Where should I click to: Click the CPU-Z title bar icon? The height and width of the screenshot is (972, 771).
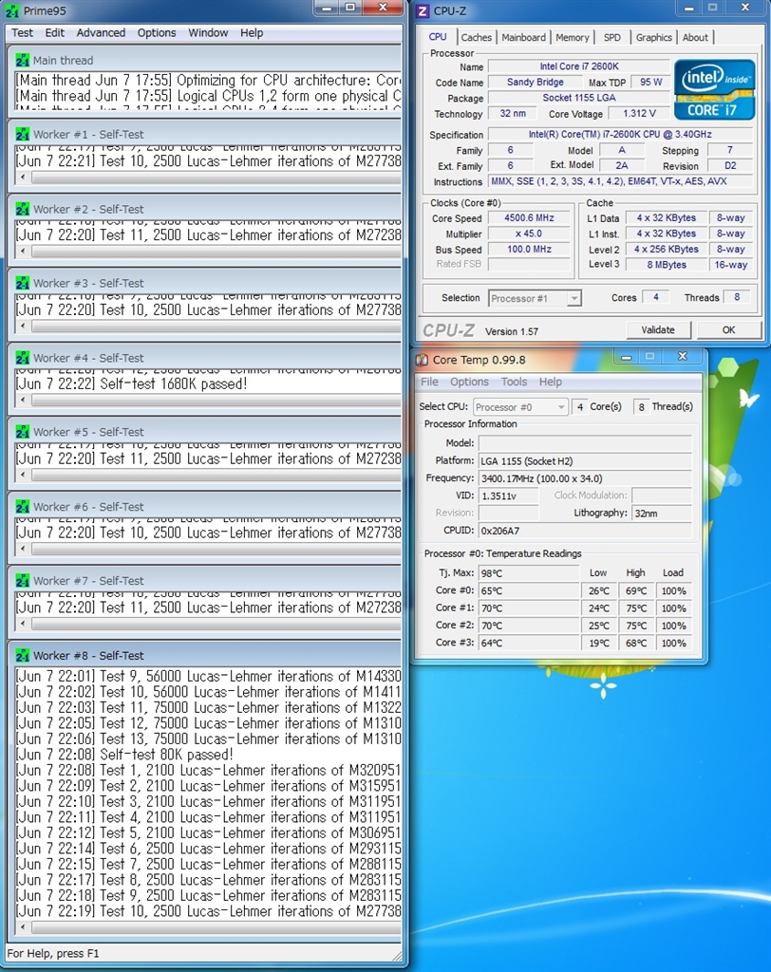pos(423,10)
